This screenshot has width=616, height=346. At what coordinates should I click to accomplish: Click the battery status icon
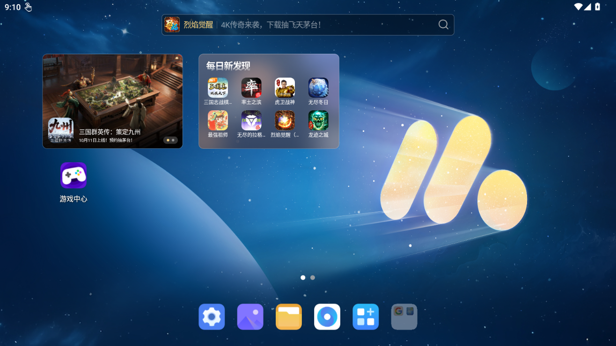(598, 7)
